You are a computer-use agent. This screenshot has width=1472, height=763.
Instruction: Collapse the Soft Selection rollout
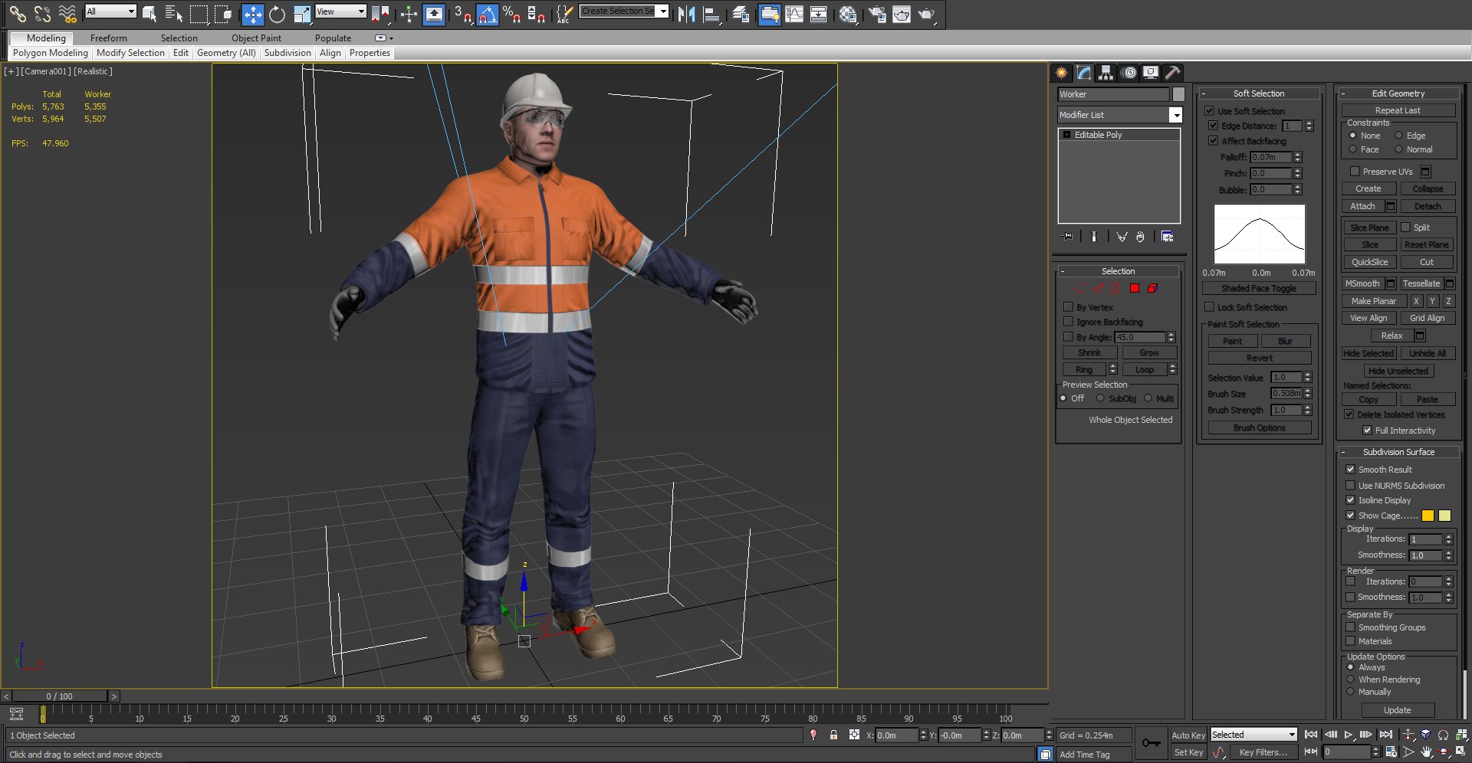pos(1258,93)
